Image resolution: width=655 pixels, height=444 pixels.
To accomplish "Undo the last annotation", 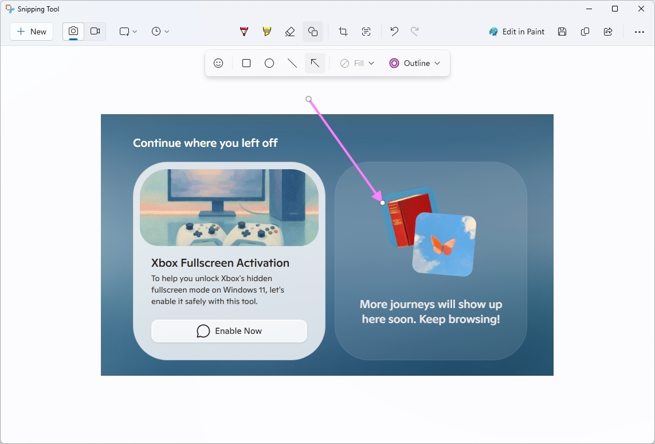I will click(x=394, y=32).
